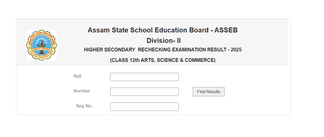Click the year 2025 in the result heading
The width and height of the screenshot is (324, 137).
coord(236,50)
